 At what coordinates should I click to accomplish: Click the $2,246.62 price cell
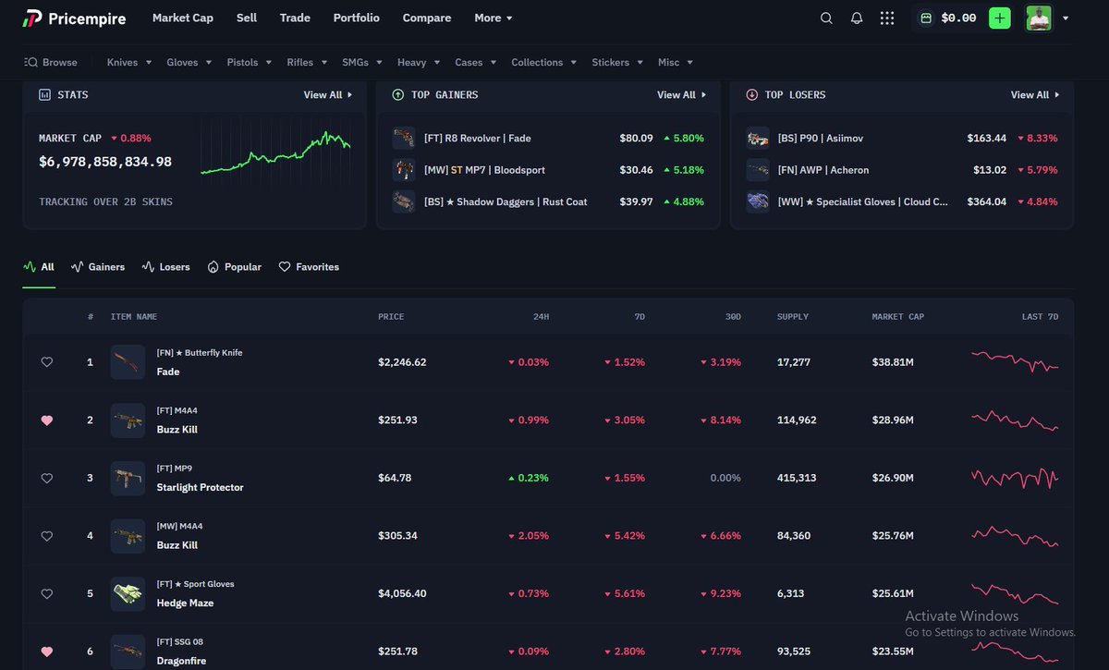(402, 362)
